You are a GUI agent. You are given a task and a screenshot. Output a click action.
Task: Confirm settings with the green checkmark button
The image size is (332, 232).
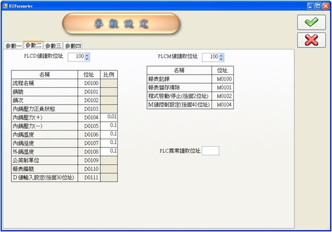[x=311, y=22]
